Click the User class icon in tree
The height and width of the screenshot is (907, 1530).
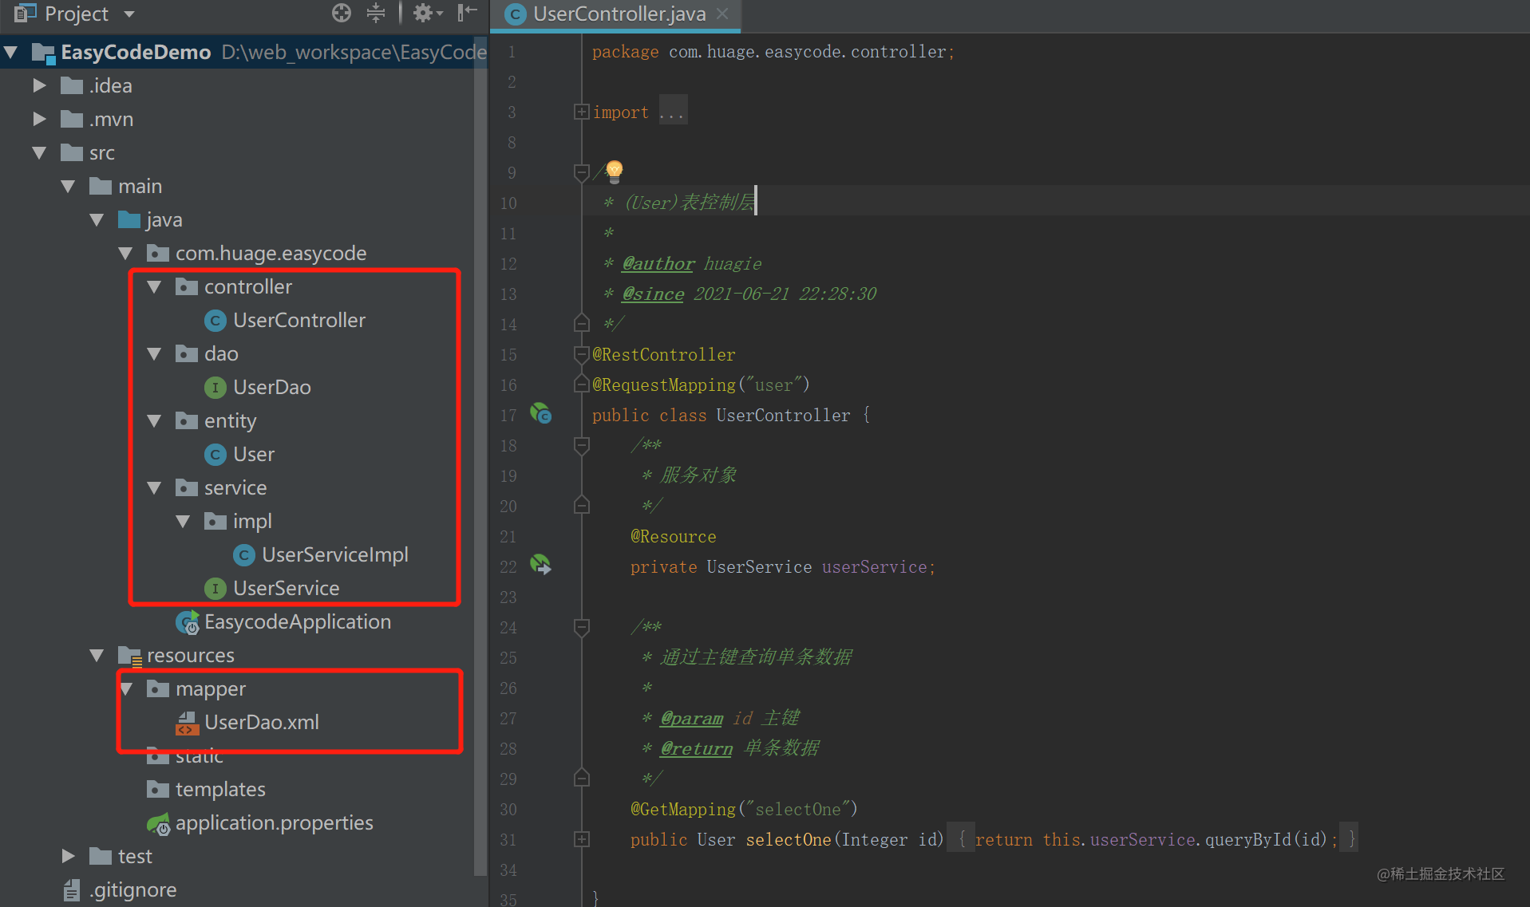pos(215,455)
